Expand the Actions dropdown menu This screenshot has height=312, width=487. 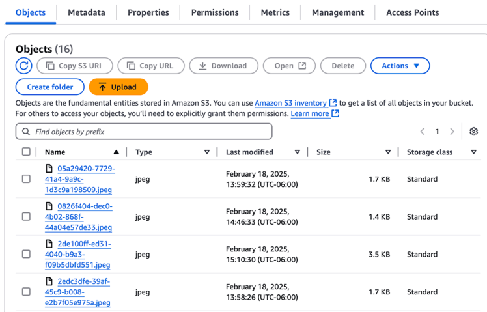click(x=400, y=66)
